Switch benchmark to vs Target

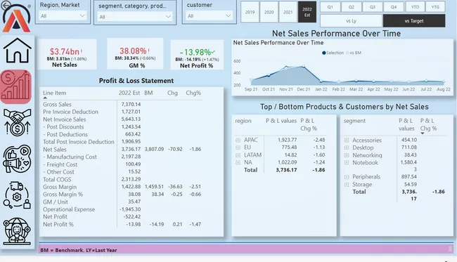click(414, 21)
